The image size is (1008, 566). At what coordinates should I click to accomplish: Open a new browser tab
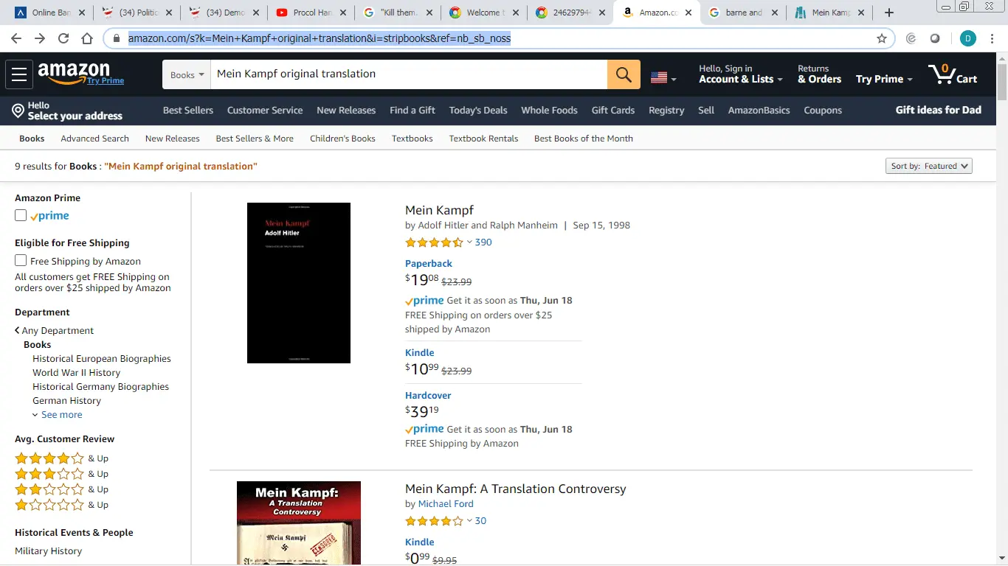[889, 13]
